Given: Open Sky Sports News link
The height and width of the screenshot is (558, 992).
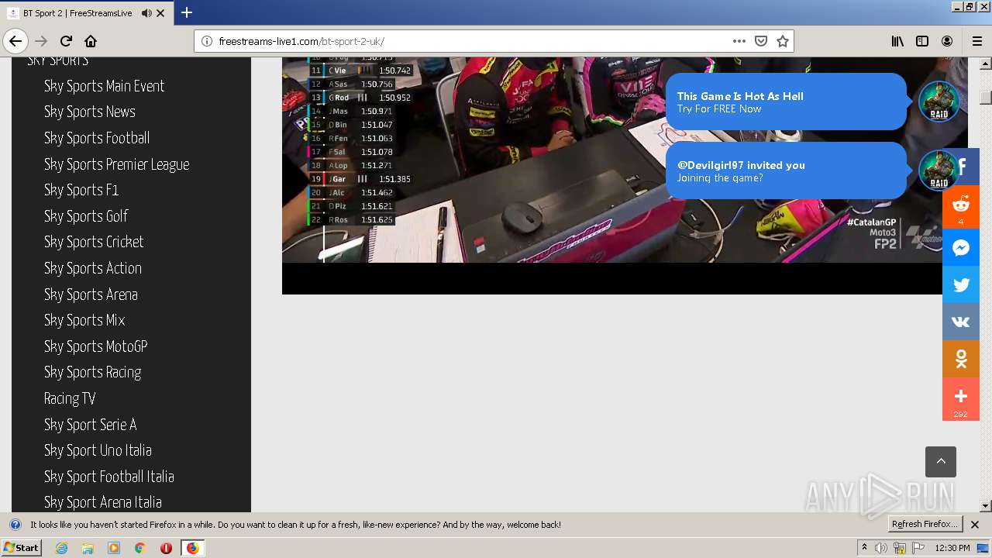Looking at the screenshot, I should [90, 112].
